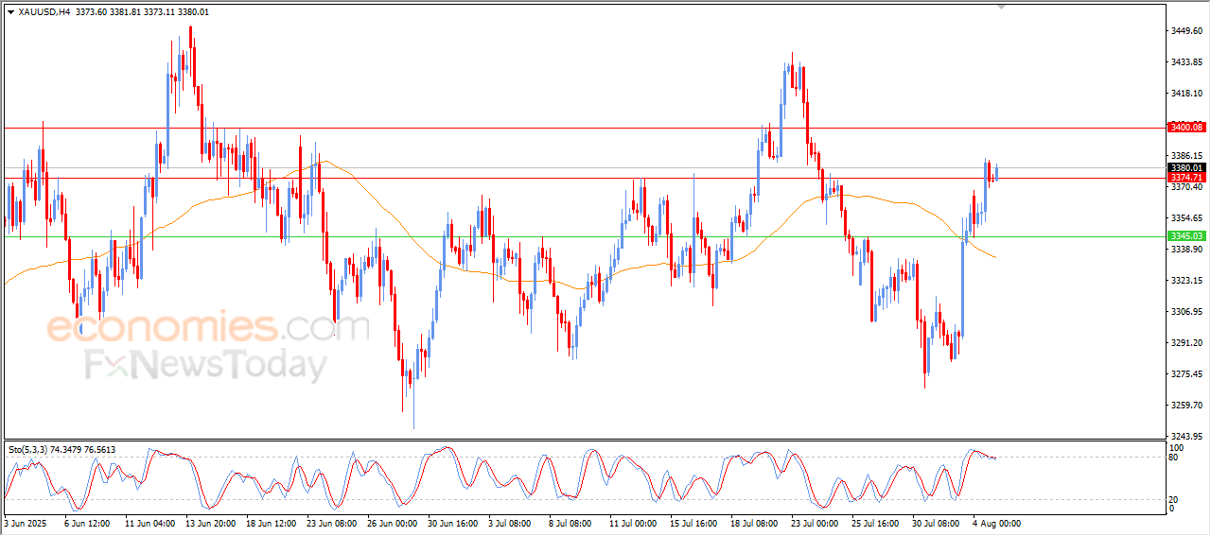
Task: Click the 4 Aug 00:00 time label
Action: point(996,522)
